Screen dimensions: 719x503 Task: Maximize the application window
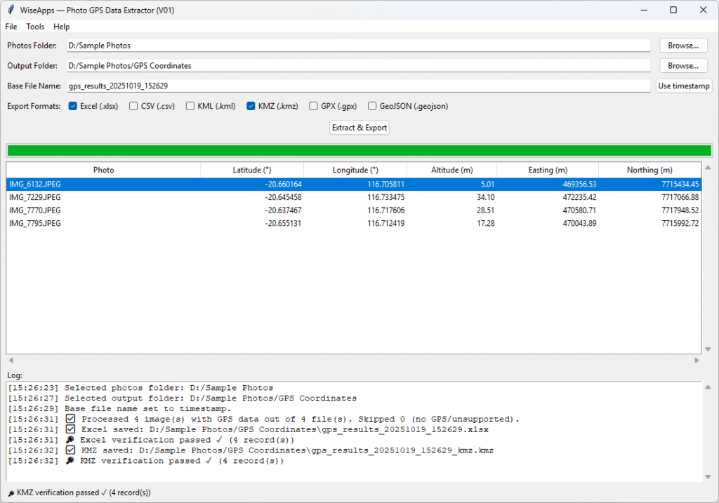point(673,10)
